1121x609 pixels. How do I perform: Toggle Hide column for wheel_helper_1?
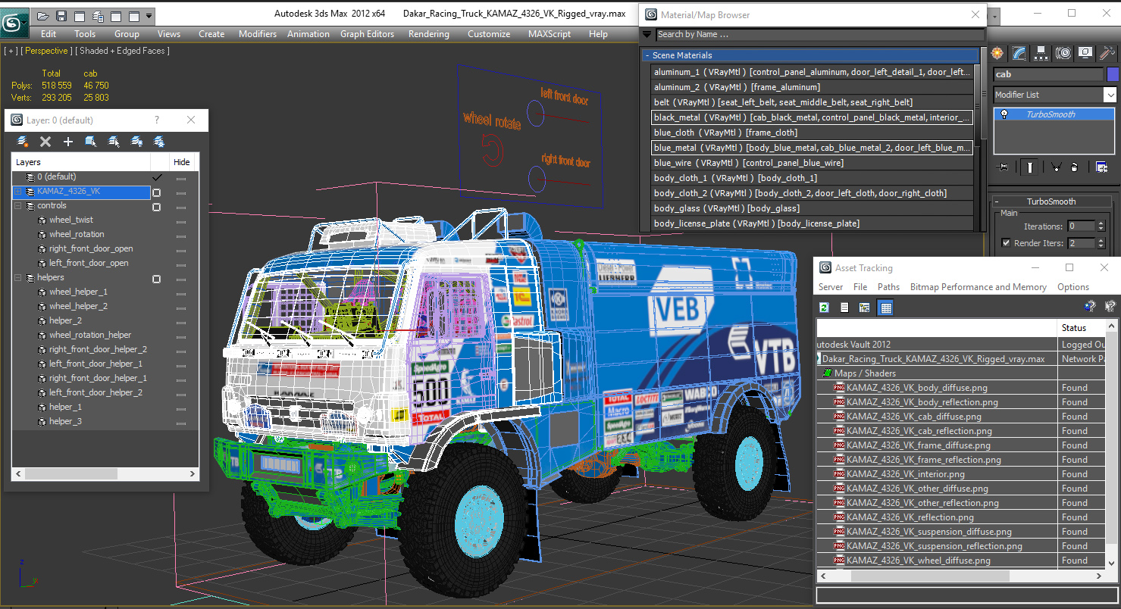181,293
